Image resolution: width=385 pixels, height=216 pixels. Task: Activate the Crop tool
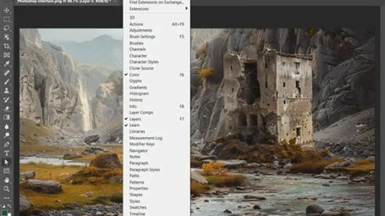click(6, 46)
